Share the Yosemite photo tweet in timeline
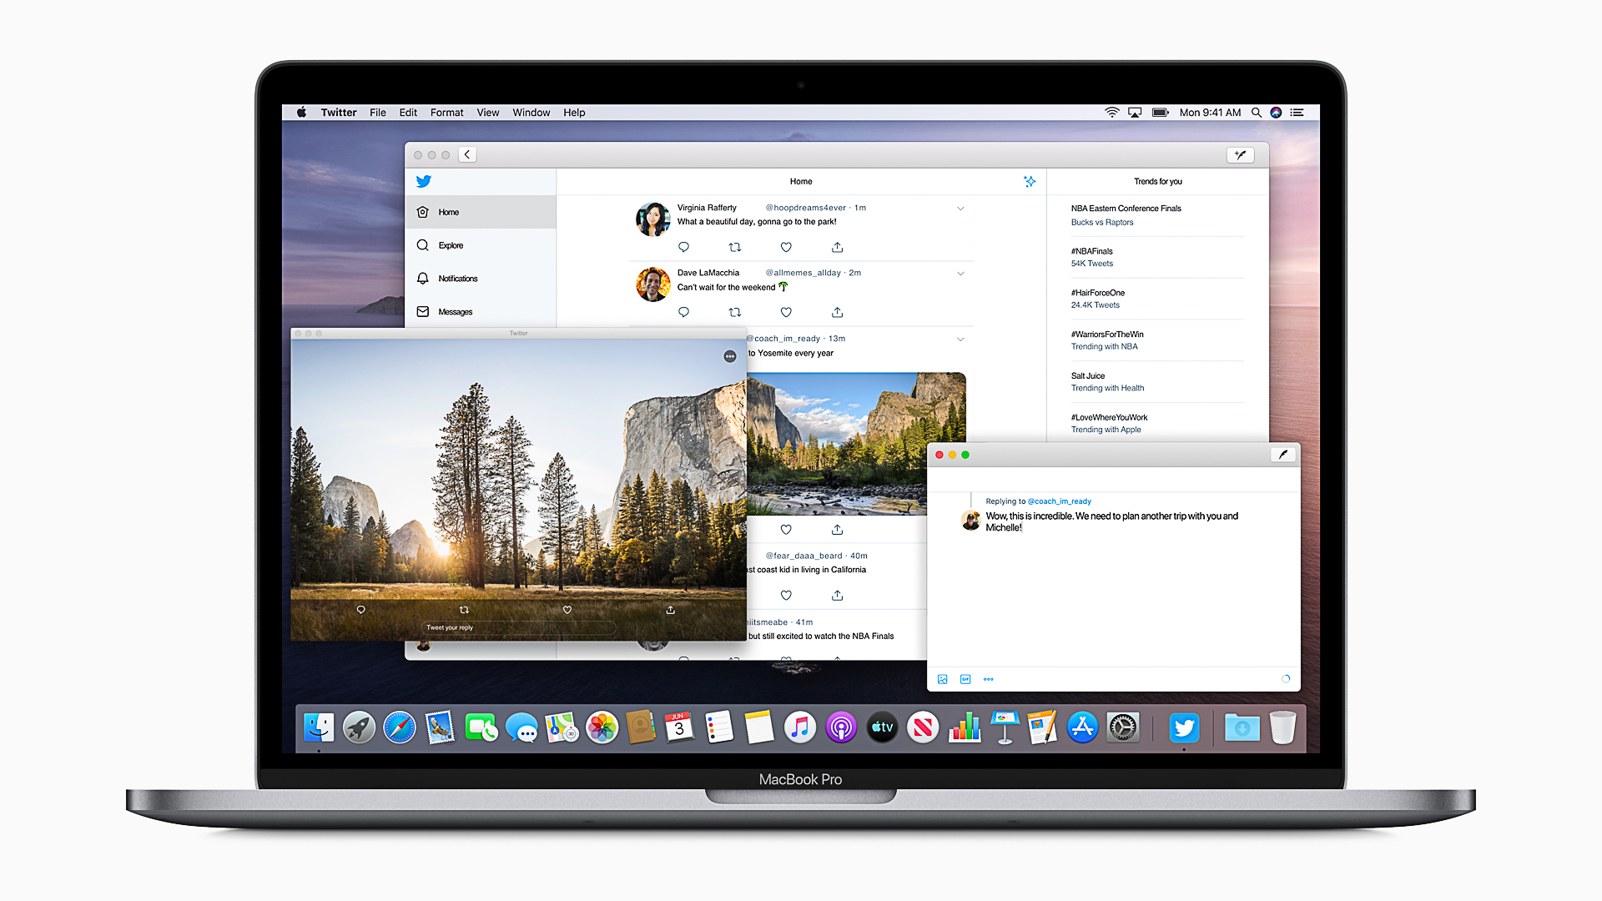Image resolution: width=1602 pixels, height=901 pixels. [x=837, y=529]
